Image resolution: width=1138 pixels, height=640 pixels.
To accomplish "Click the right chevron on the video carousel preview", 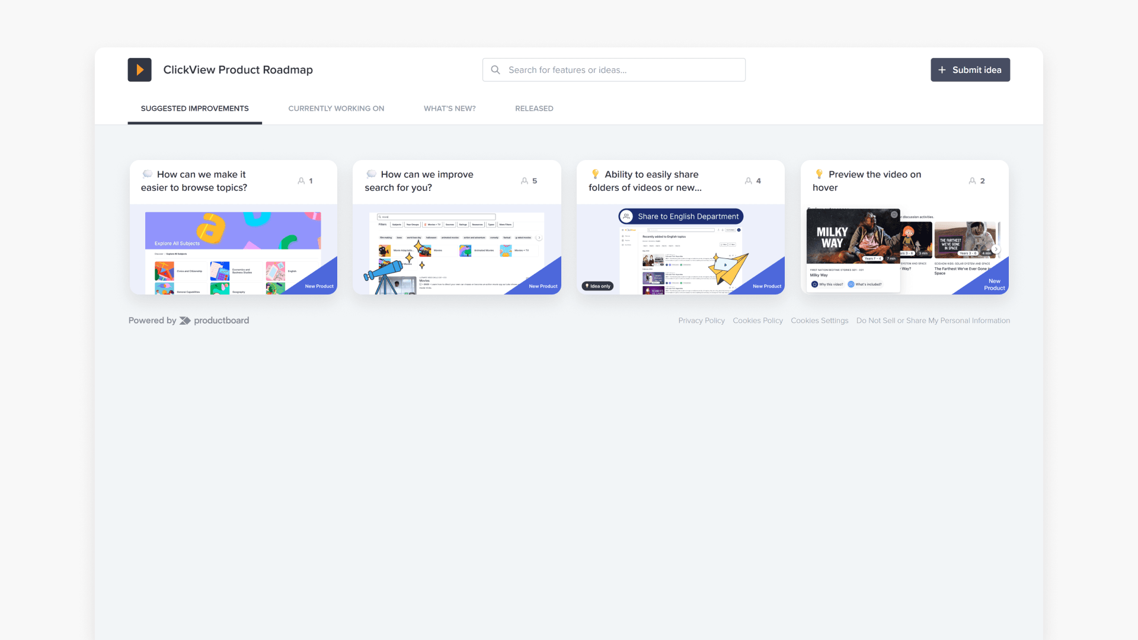I will [x=996, y=249].
